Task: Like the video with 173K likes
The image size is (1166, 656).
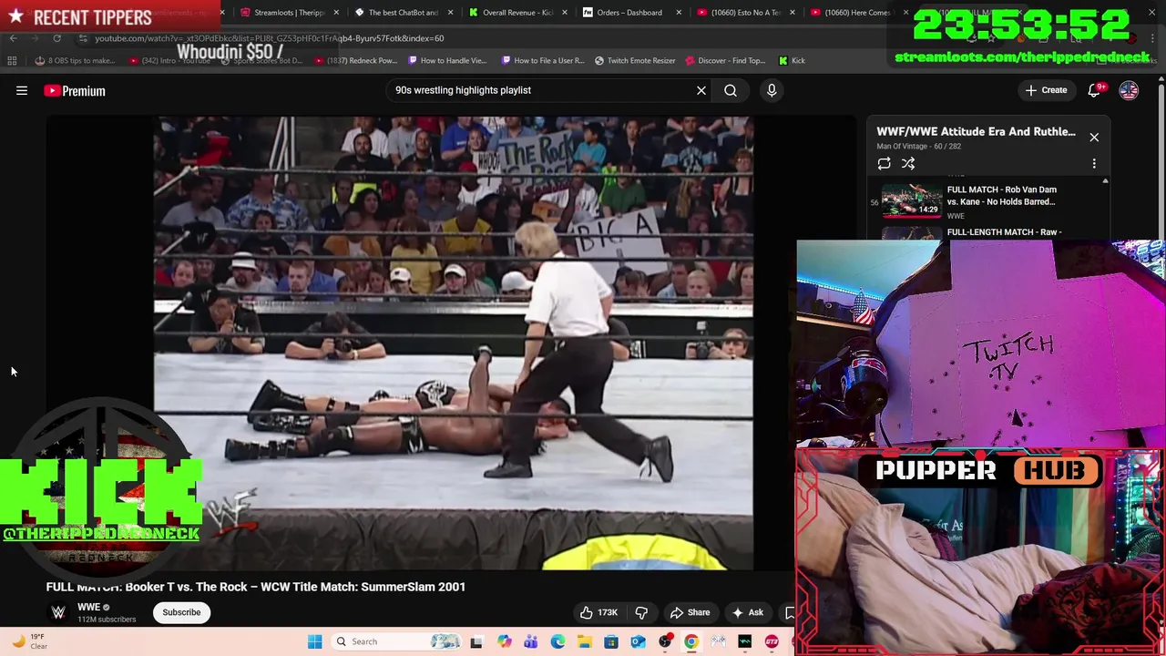Action: [598, 612]
